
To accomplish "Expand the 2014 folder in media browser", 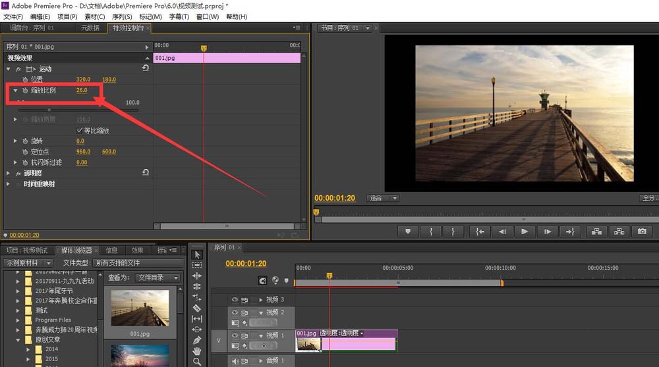I will pos(28,349).
